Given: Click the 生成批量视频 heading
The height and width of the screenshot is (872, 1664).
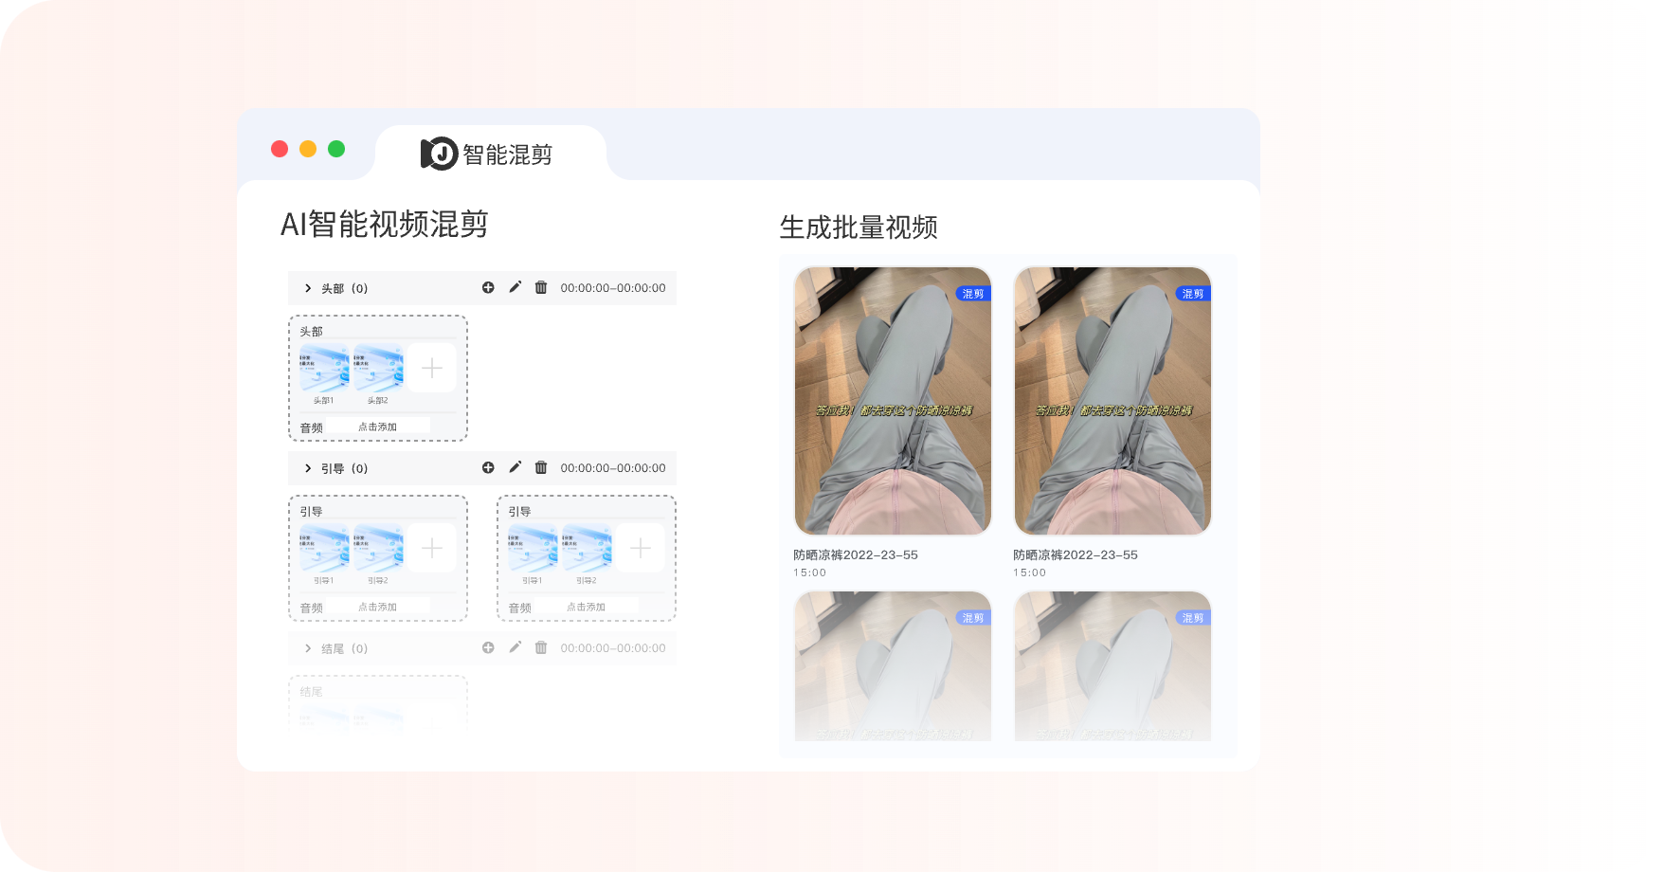Looking at the screenshot, I should 859,227.
